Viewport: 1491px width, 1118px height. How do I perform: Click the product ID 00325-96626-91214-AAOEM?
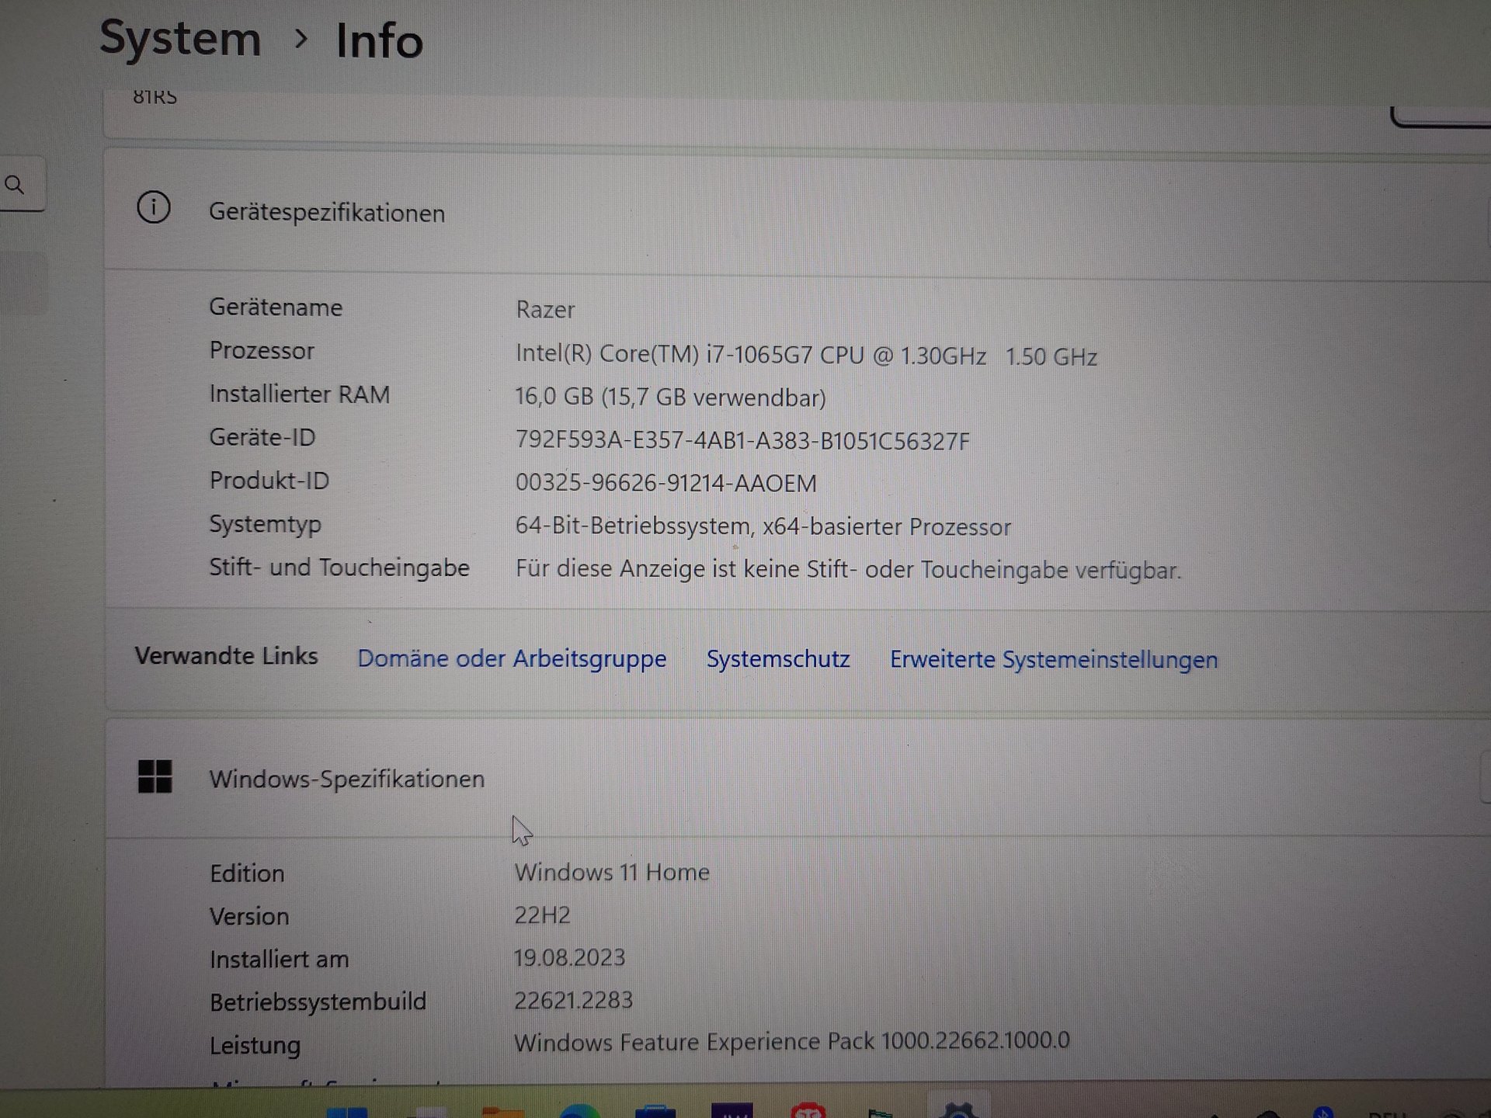click(x=666, y=484)
